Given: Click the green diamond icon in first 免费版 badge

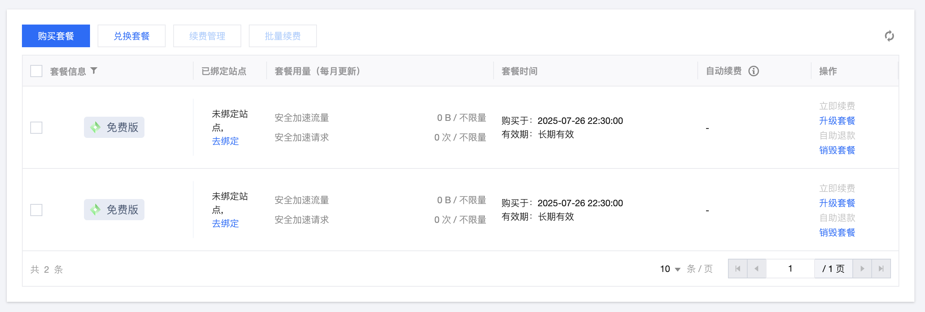Looking at the screenshot, I should [x=95, y=127].
